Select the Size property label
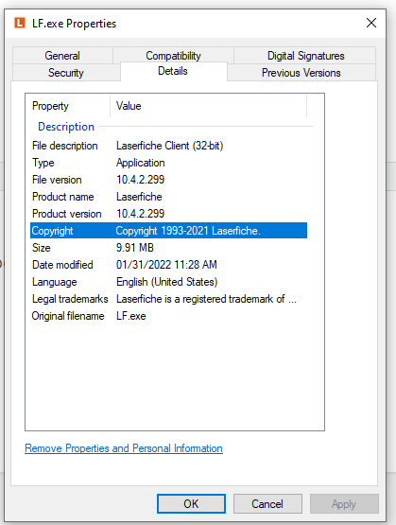The width and height of the screenshot is (396, 525). point(42,248)
